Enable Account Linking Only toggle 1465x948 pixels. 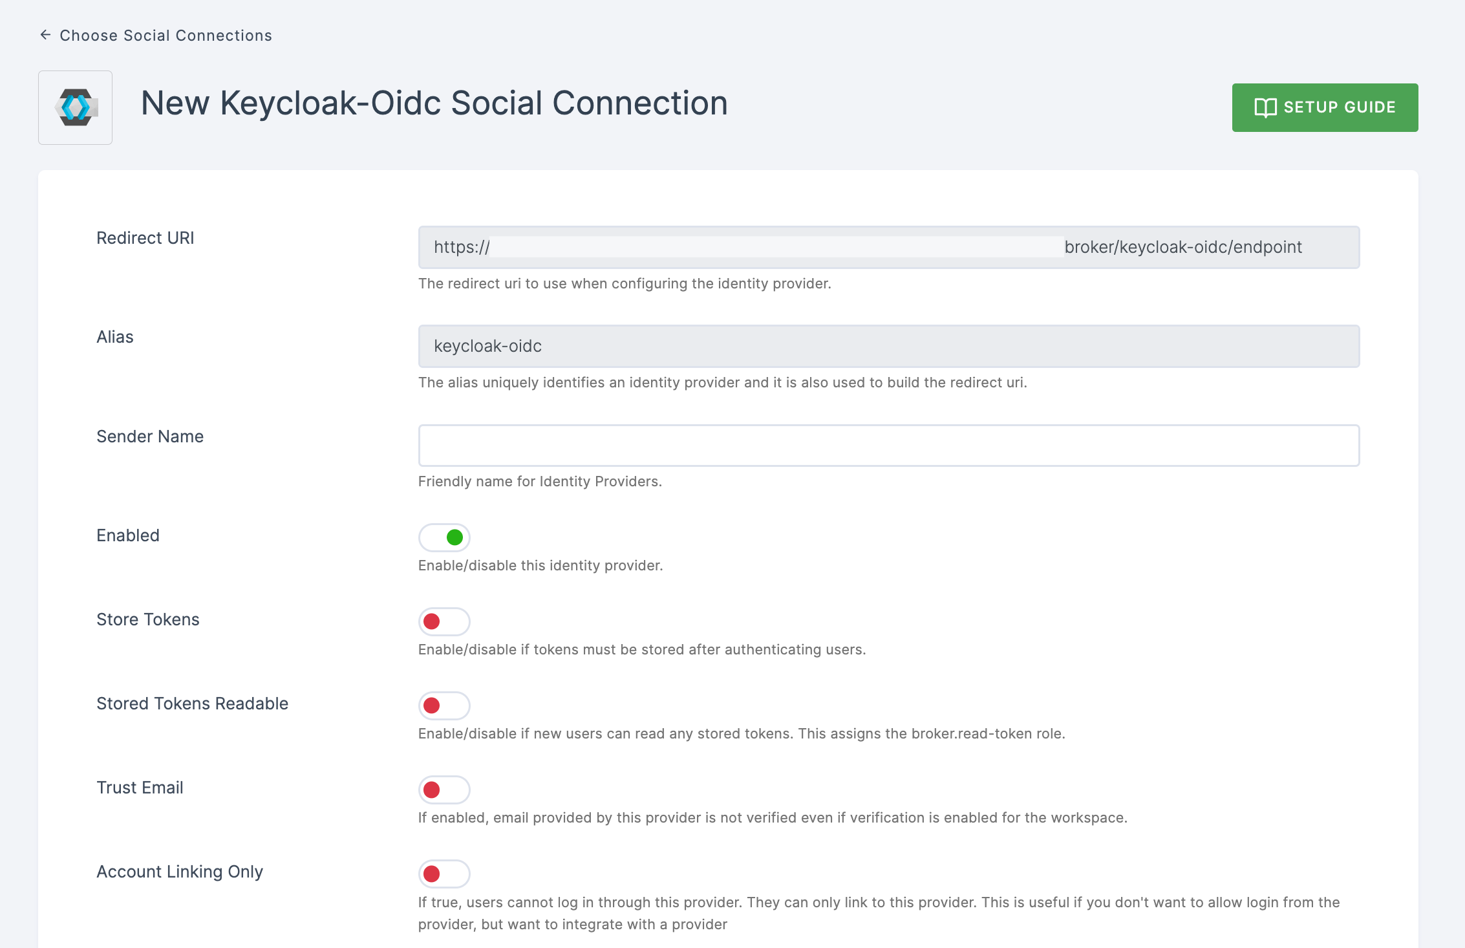pyautogui.click(x=444, y=874)
